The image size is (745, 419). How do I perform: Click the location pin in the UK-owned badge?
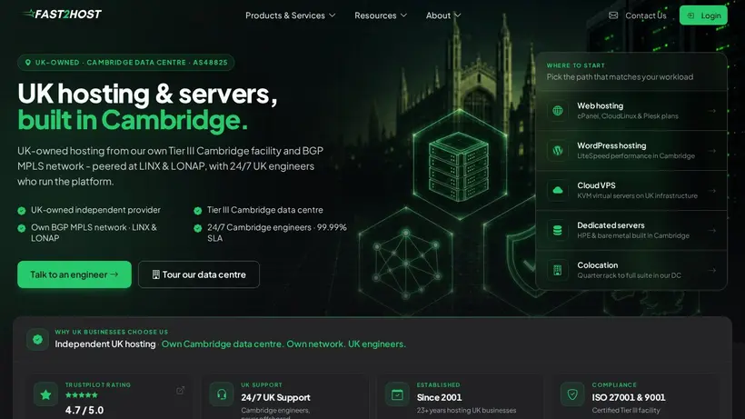(x=28, y=62)
